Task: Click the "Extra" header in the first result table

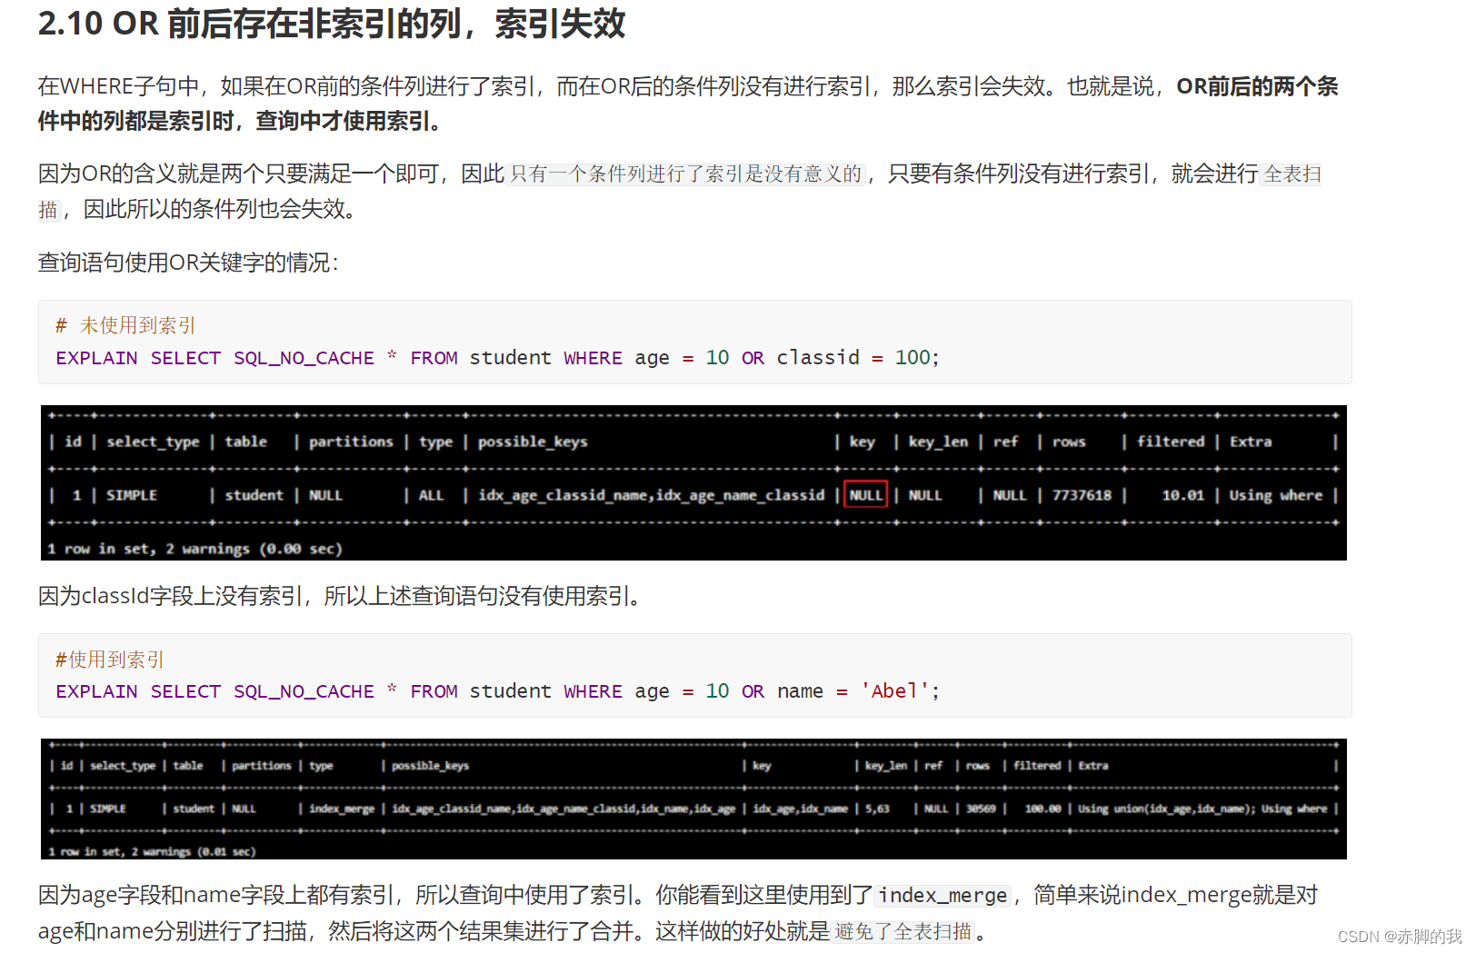Action: [x=1251, y=442]
